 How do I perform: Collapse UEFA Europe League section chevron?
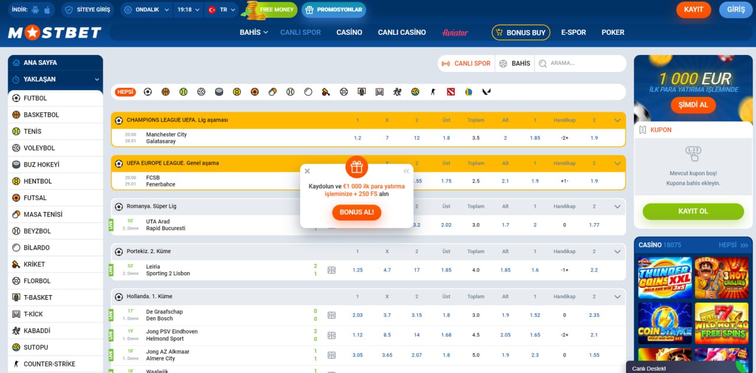click(617, 163)
